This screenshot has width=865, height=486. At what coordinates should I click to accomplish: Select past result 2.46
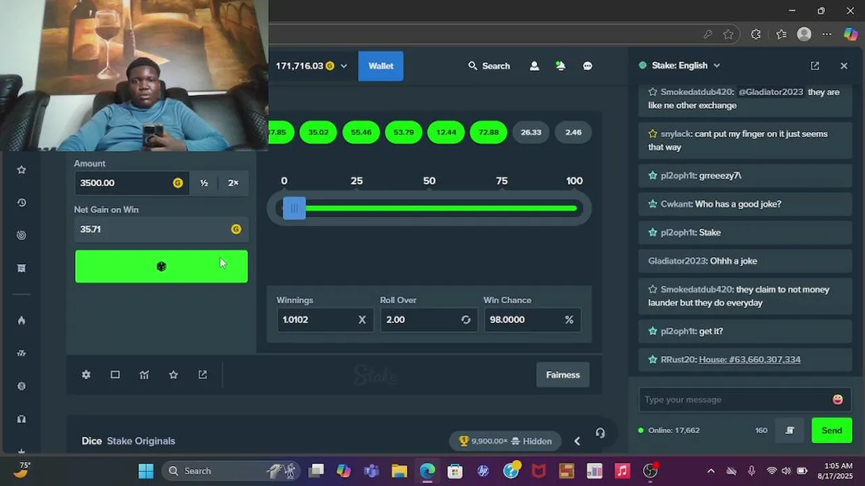(573, 132)
